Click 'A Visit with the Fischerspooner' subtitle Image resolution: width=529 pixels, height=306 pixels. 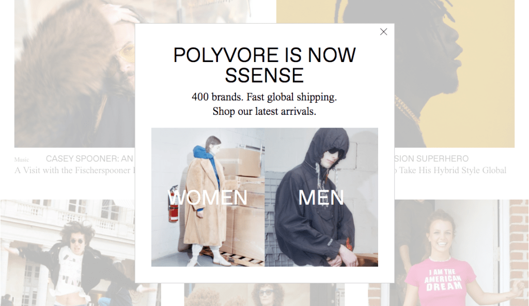point(73,170)
